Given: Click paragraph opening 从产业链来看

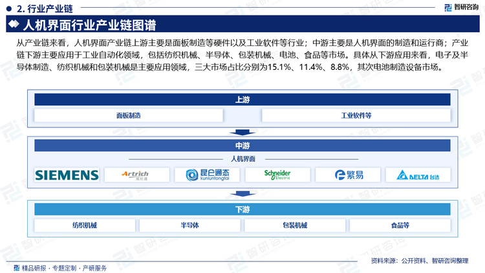Looking at the screenshot, I should coord(41,43).
